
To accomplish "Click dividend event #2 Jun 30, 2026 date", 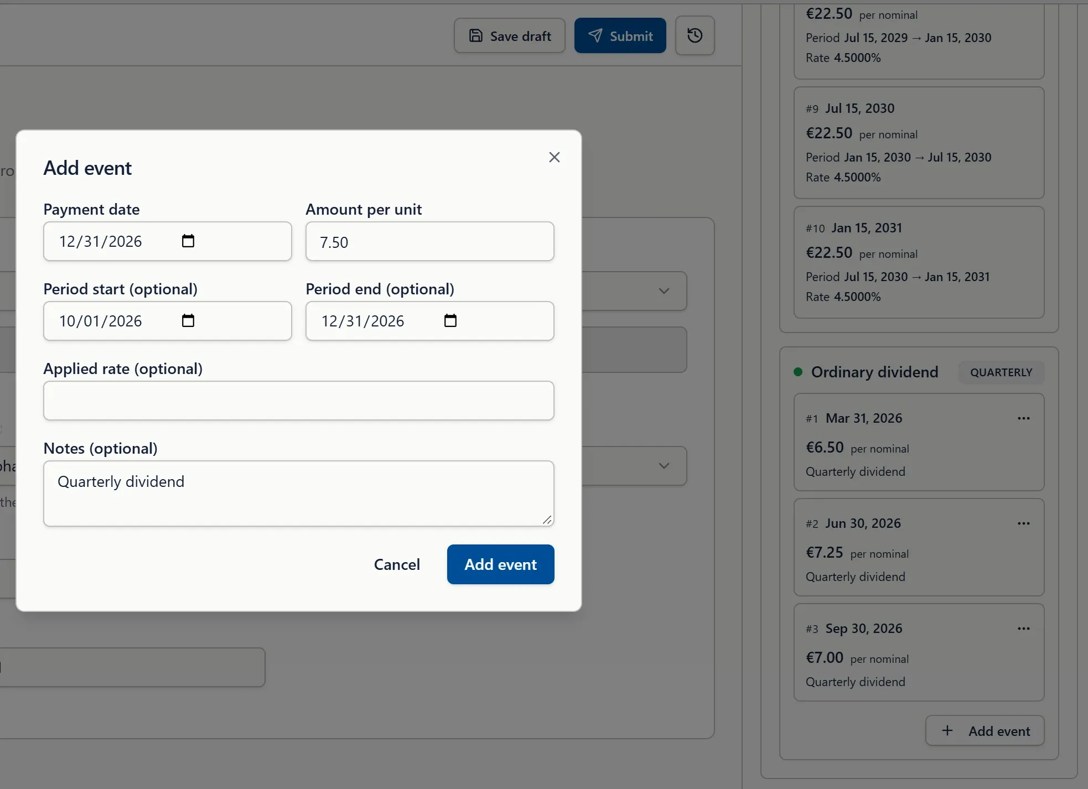I will click(x=863, y=523).
